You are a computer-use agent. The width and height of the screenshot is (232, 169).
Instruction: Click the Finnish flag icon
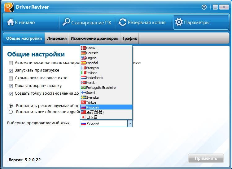pos(83,93)
